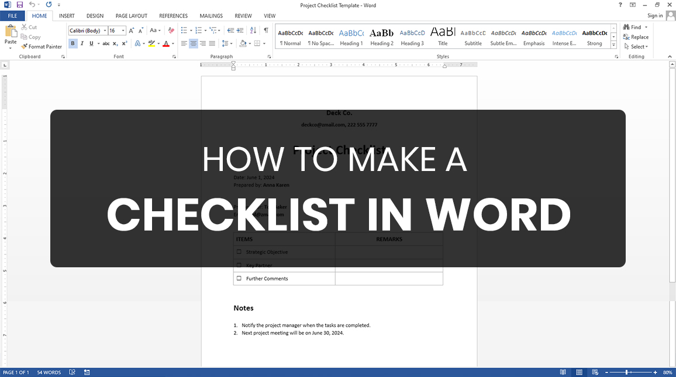Apply a multilevel list
Viewport: 676px width, 377px height.
tap(213, 30)
